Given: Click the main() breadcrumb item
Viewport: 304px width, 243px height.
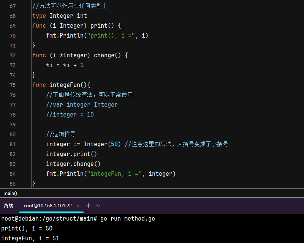Looking at the screenshot, I should (x=10, y=193).
